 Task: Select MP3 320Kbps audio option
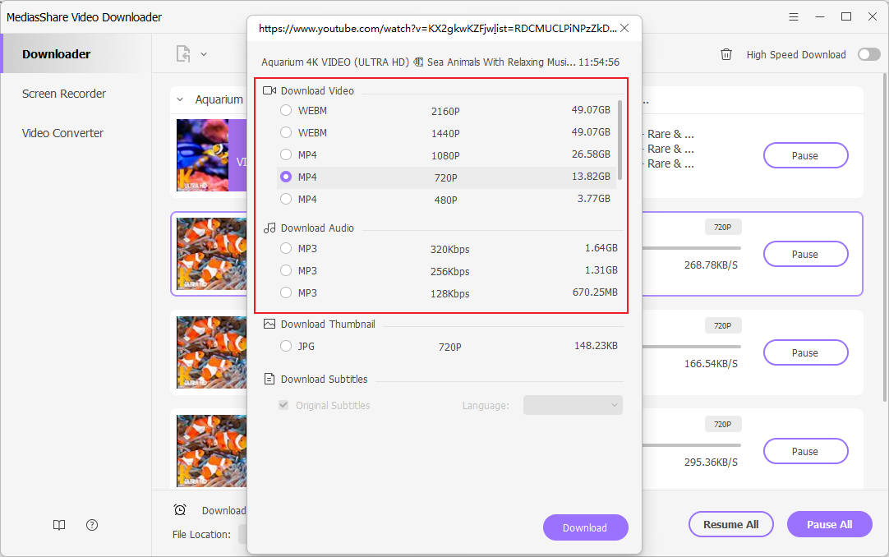click(286, 248)
